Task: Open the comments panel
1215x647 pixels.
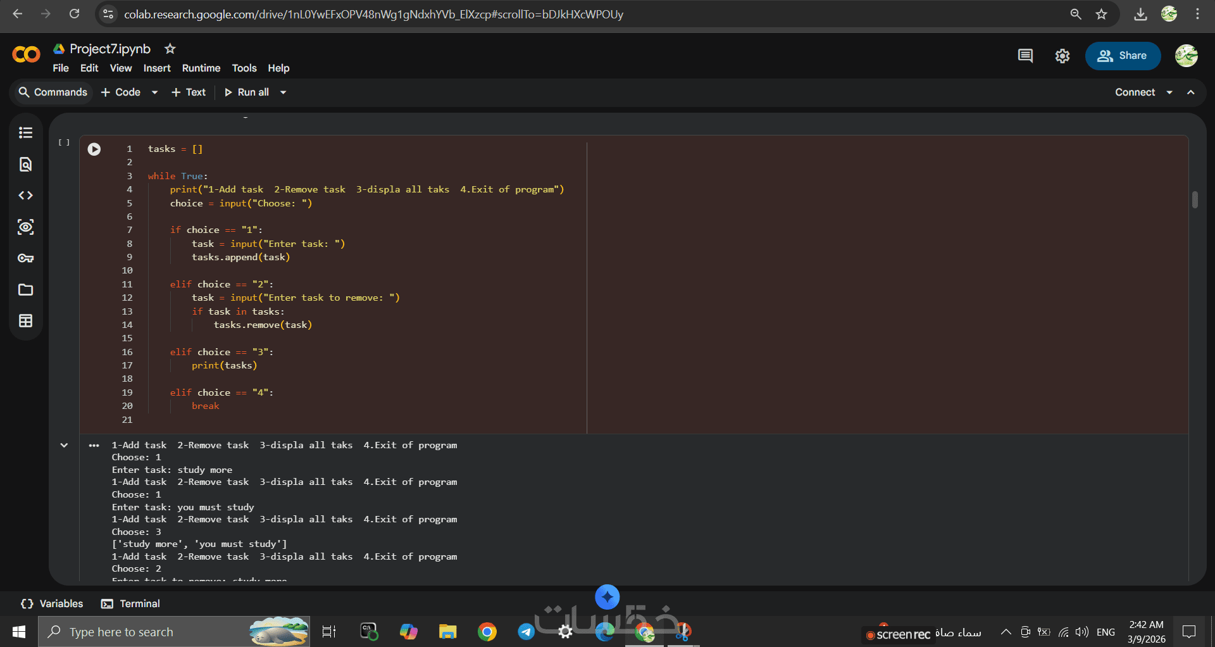Action: (1025, 56)
